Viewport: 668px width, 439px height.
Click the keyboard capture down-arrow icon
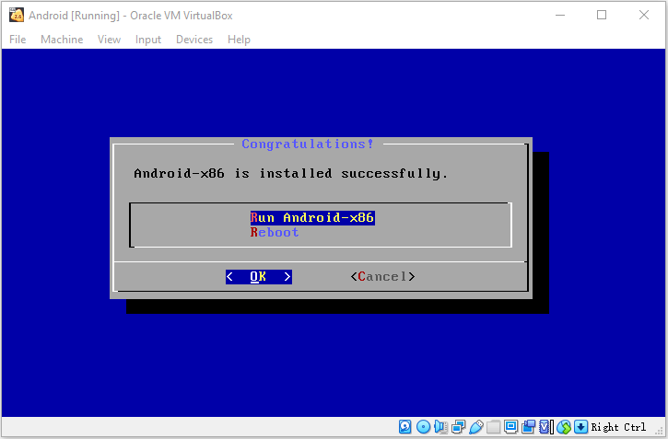click(580, 426)
